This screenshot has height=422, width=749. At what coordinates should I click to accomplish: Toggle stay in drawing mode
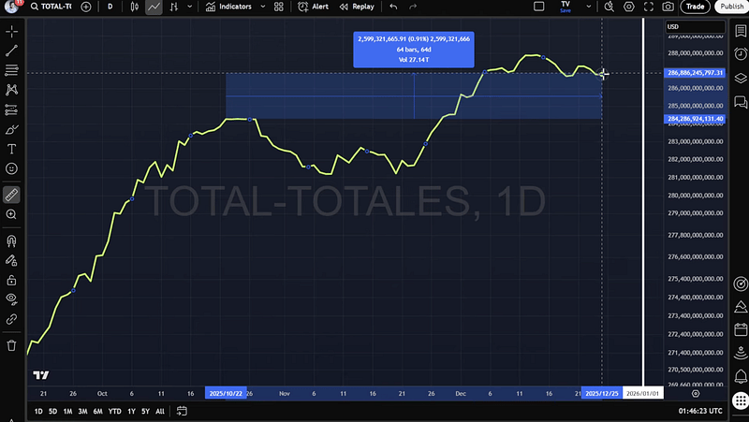point(11,260)
